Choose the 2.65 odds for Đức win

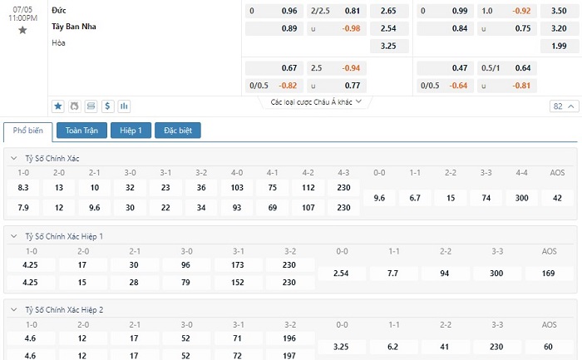click(388, 11)
